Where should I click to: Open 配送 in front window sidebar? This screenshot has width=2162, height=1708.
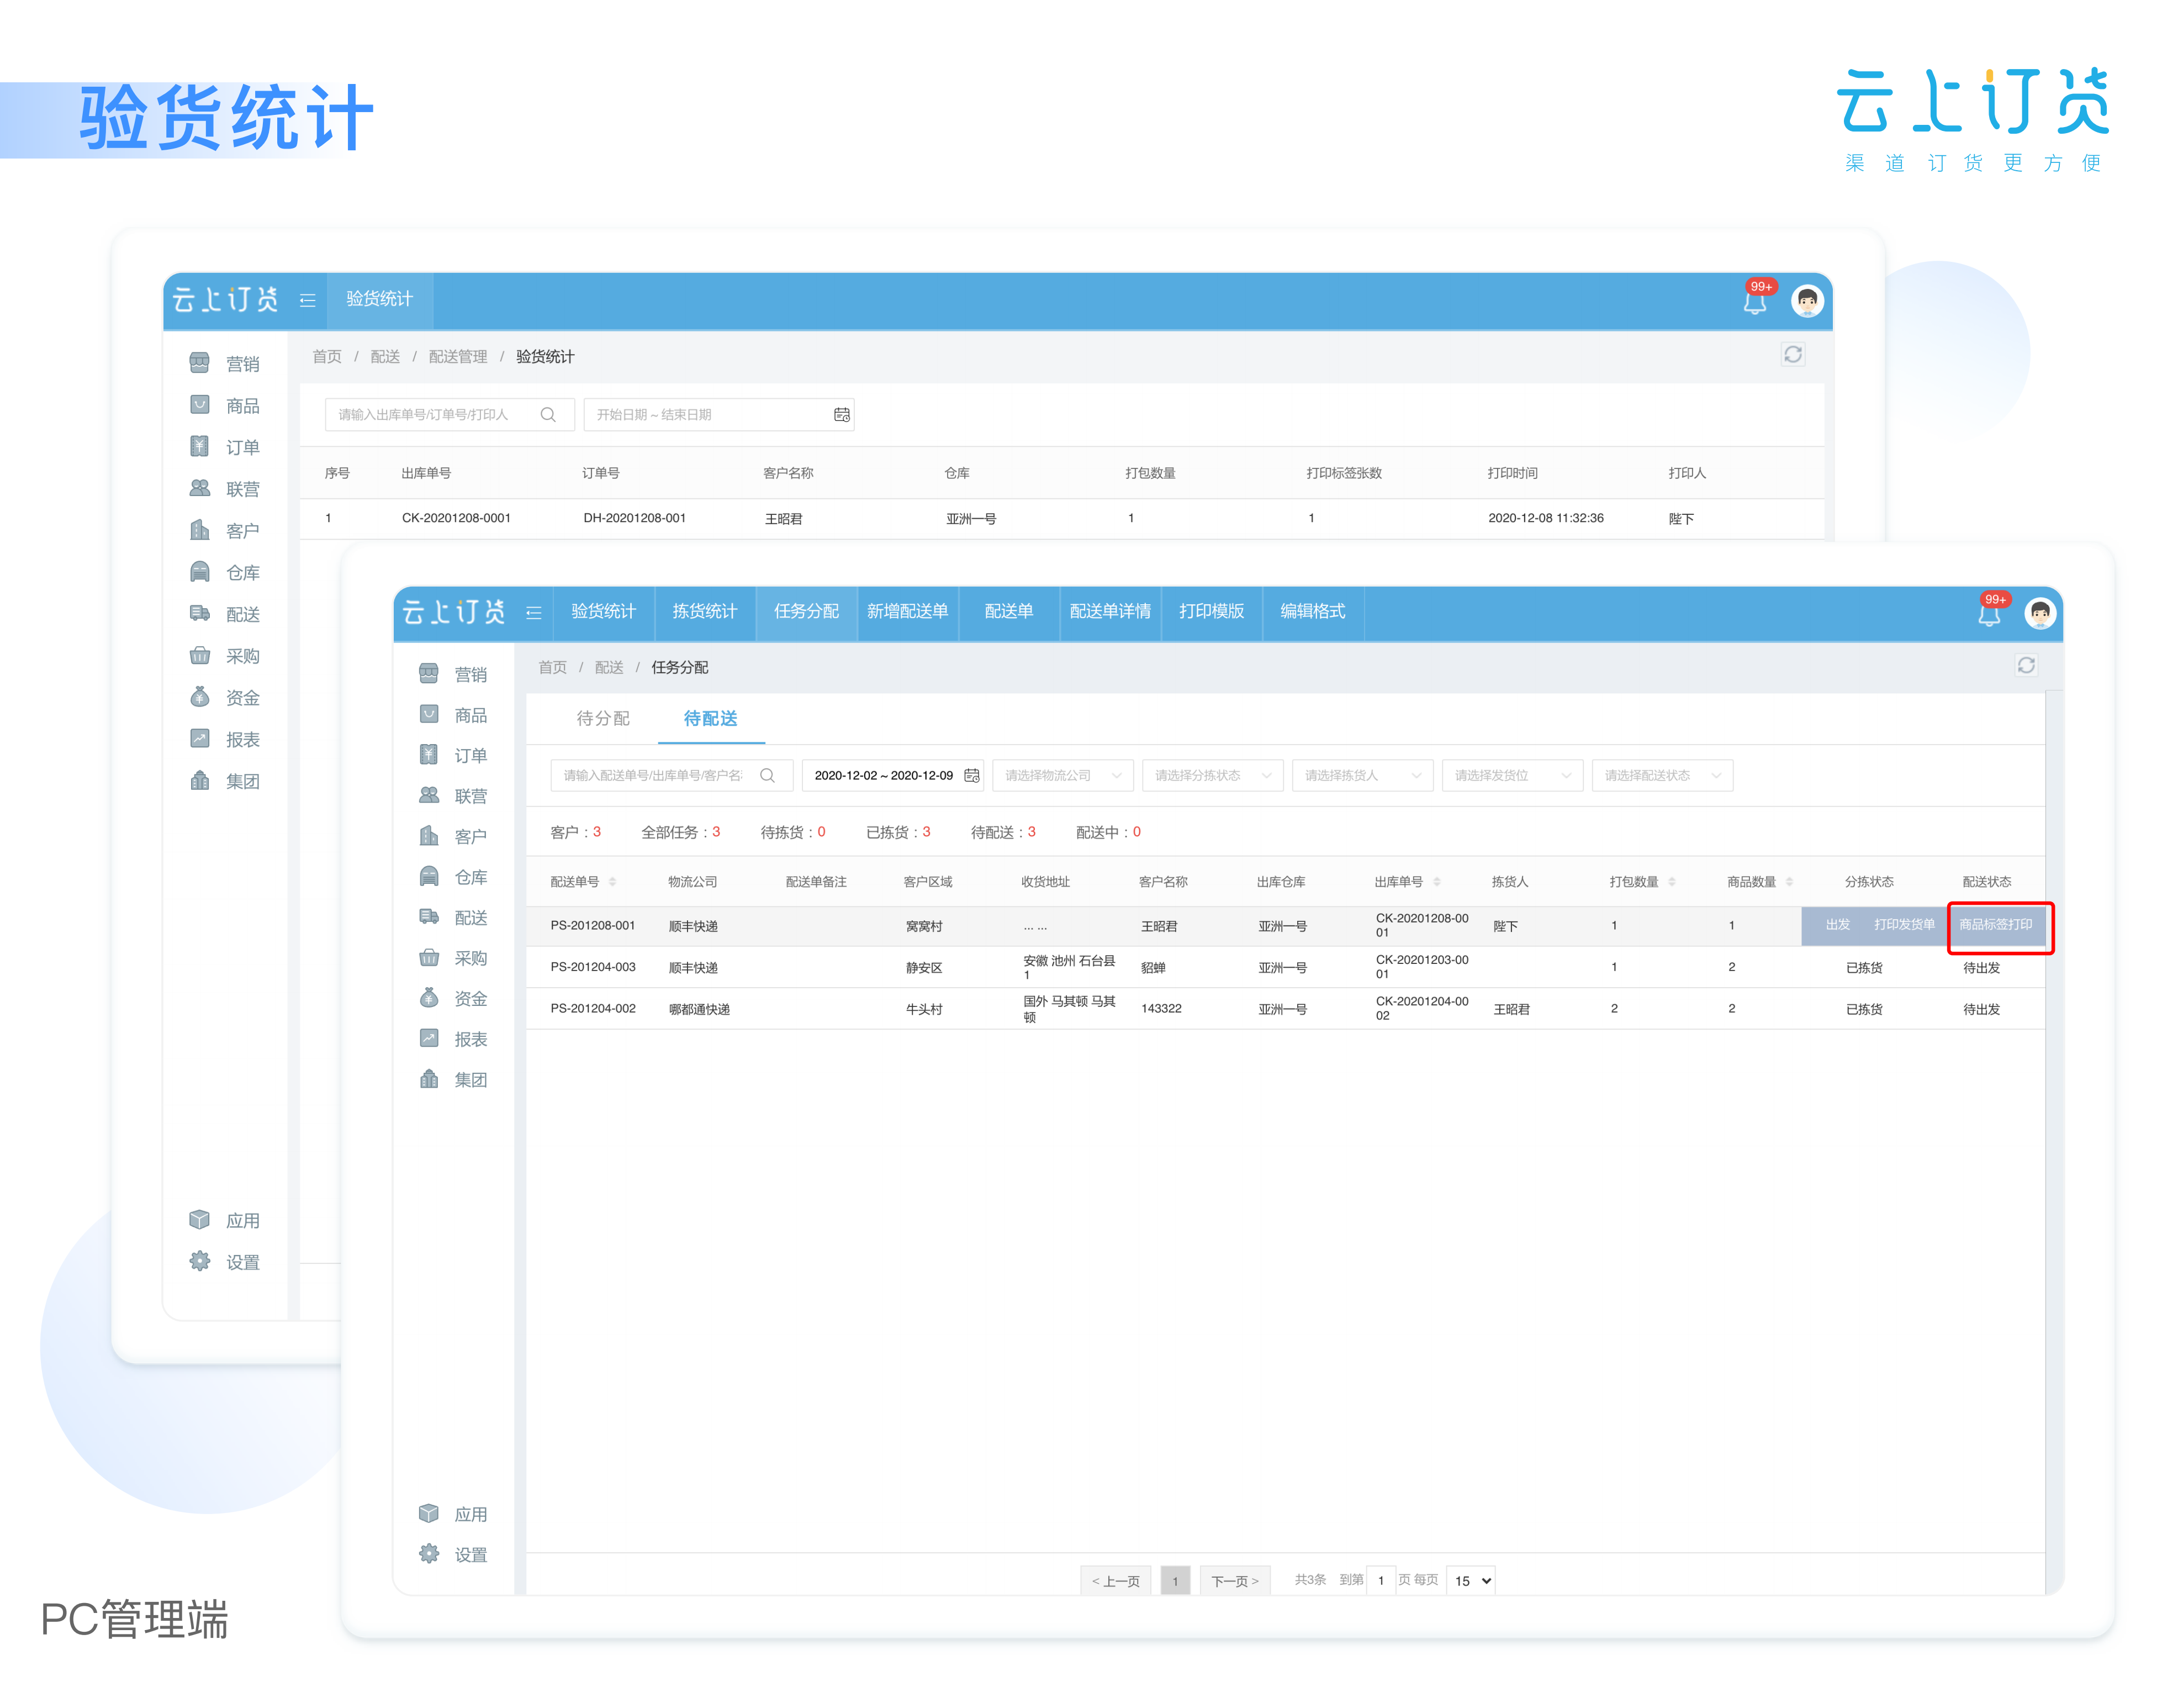pyautogui.click(x=455, y=917)
